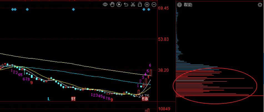The height and width of the screenshot is (112, 264).
Task: Select the hand pan tool
Action: click(112, 4)
